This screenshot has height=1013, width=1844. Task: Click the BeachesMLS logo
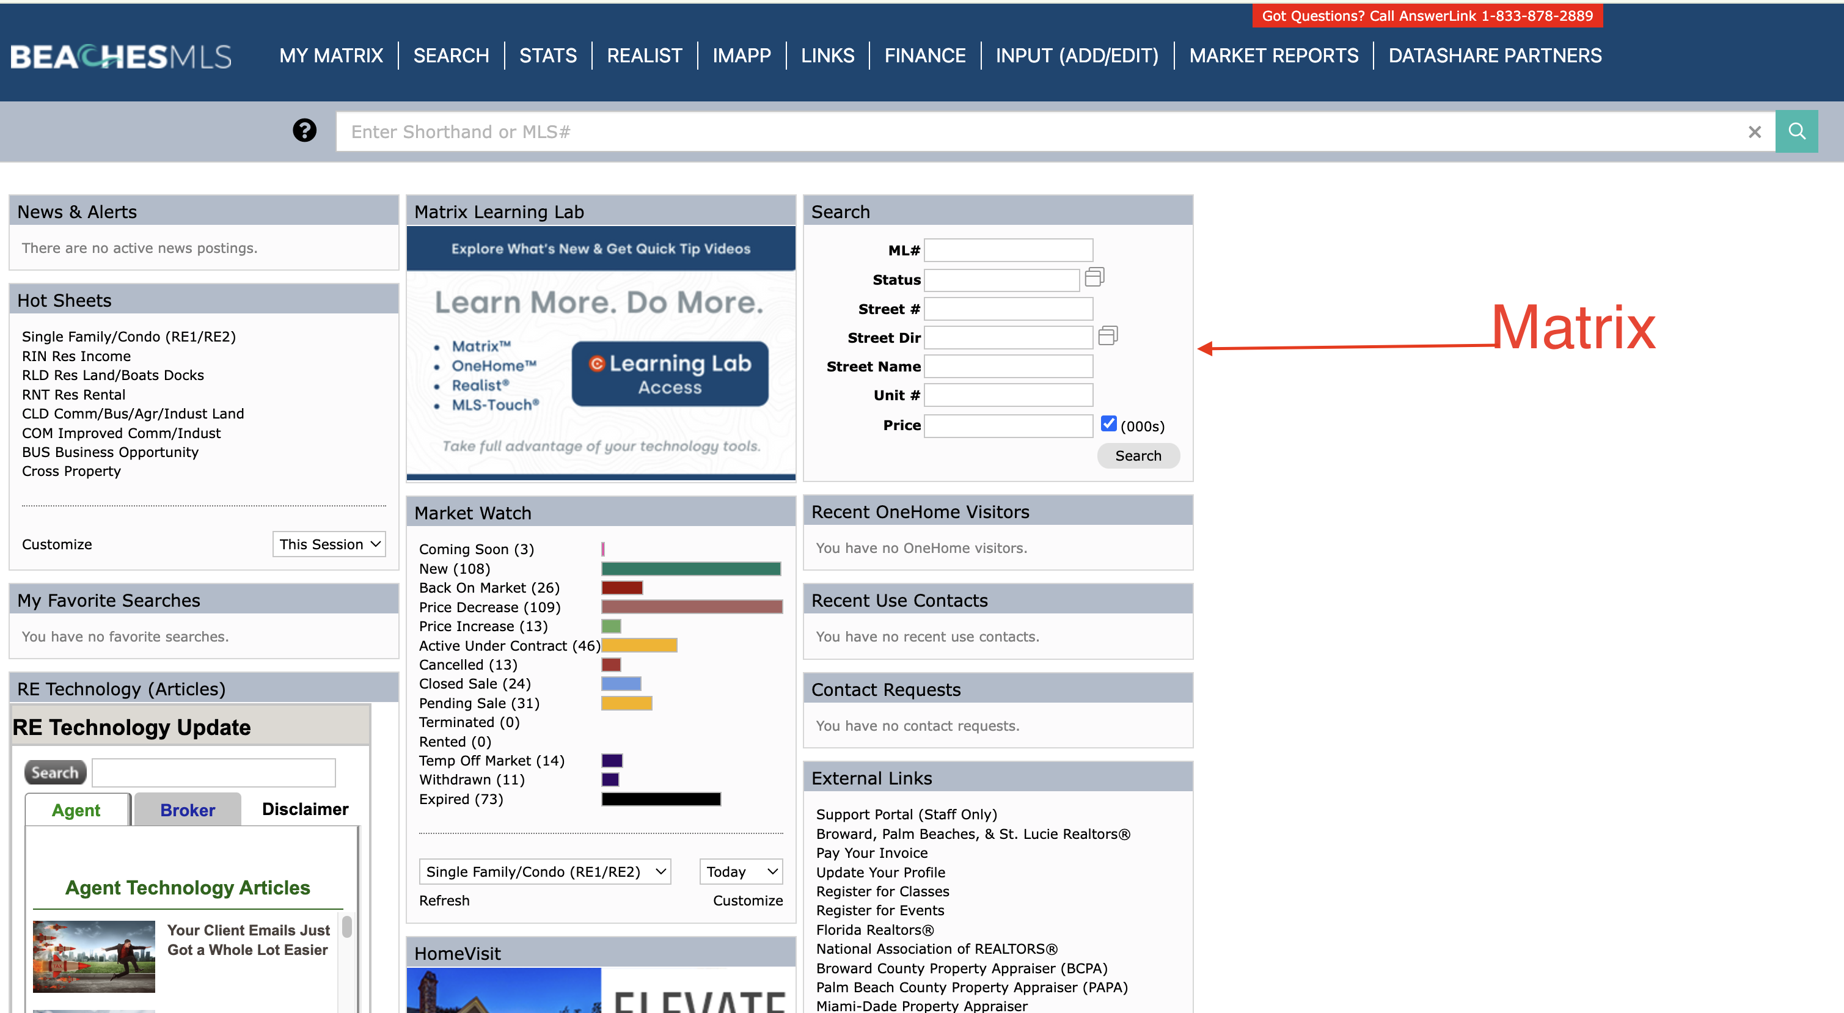tap(121, 57)
